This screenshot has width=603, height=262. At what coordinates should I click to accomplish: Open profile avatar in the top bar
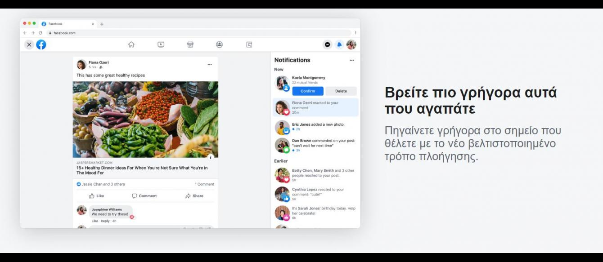point(351,44)
